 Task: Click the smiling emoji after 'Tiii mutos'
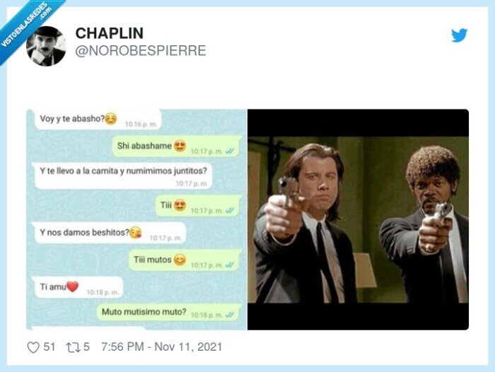pos(180,260)
